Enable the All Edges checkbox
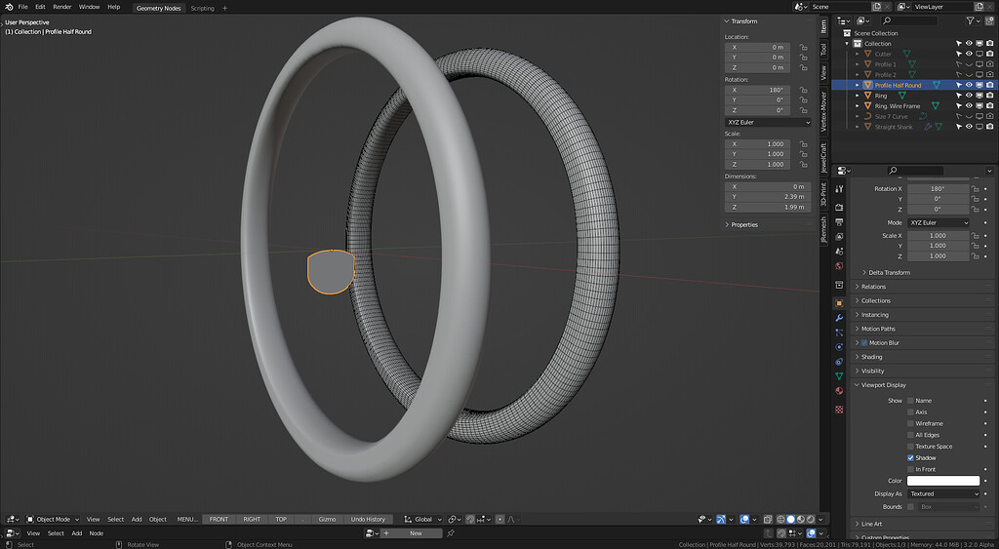The width and height of the screenshot is (999, 549). click(x=910, y=435)
